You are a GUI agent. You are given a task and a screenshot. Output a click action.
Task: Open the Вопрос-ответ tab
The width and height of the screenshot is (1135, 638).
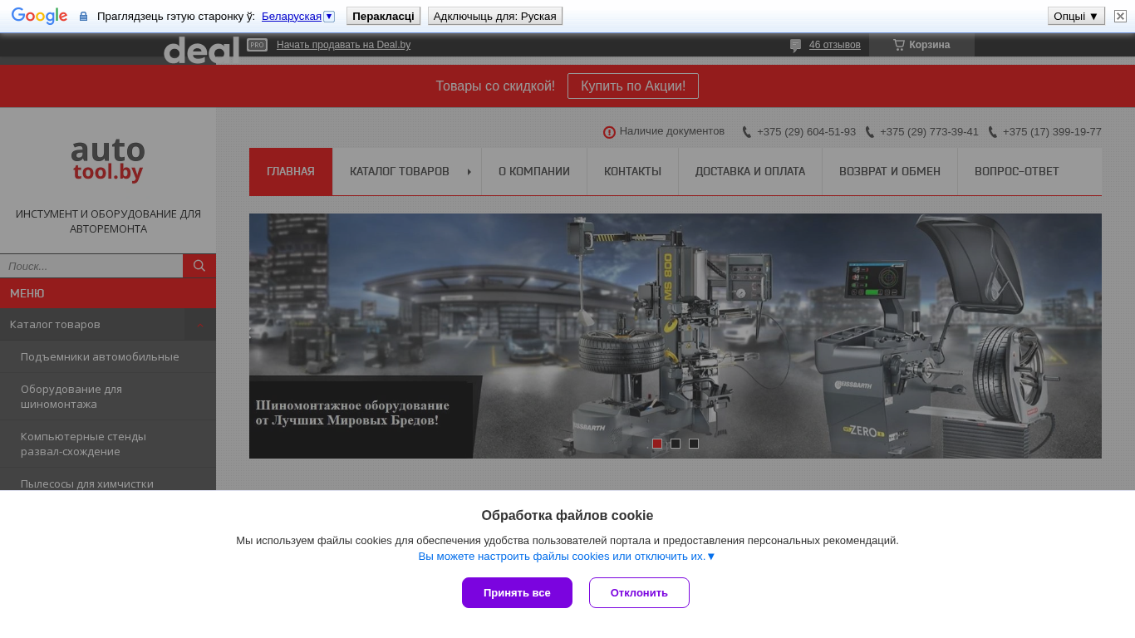pos(1017,172)
